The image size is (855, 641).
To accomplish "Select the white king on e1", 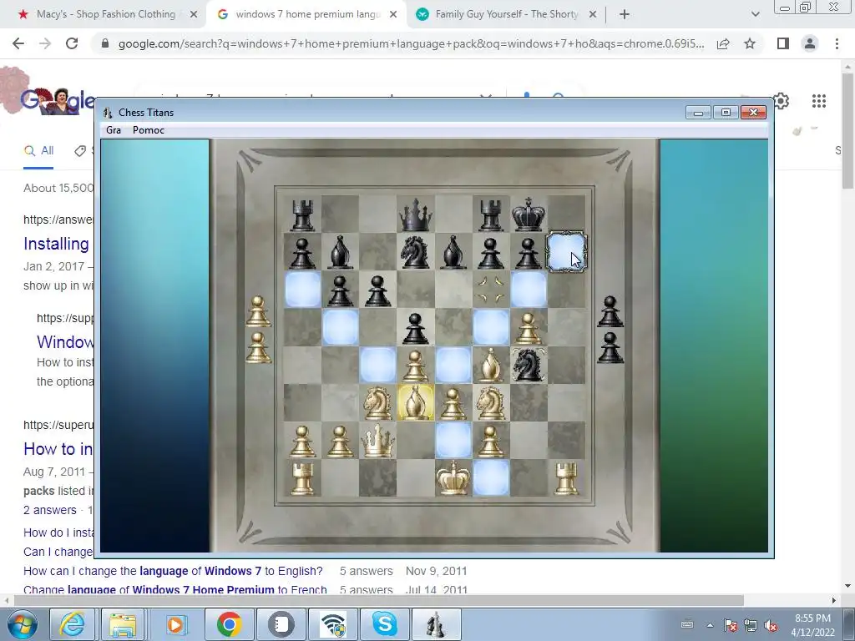I will [x=453, y=477].
